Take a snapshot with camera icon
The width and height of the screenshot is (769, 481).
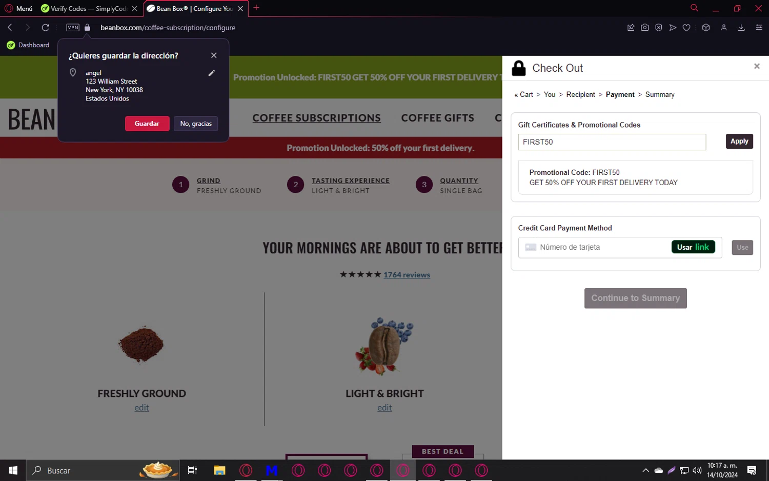(x=645, y=28)
